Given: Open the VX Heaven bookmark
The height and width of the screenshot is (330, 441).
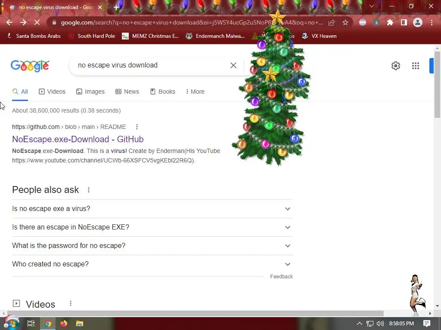Looking at the screenshot, I should tap(319, 36).
